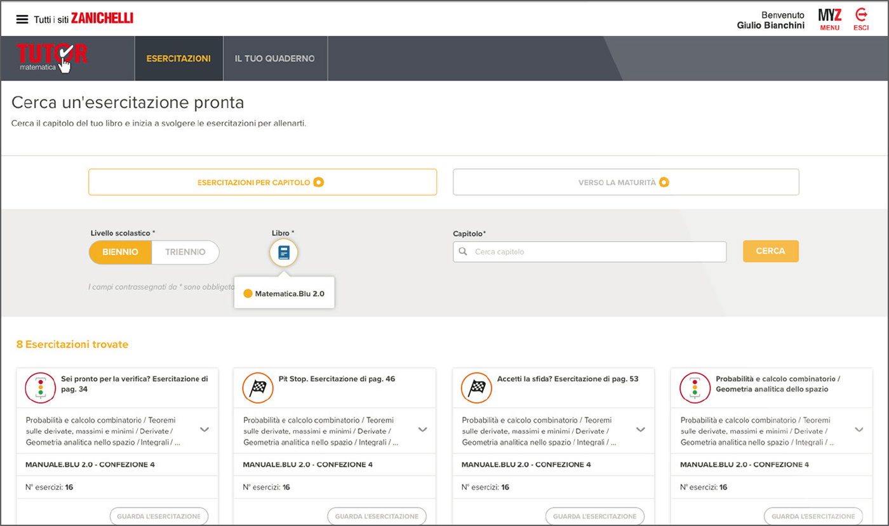Click title 'Pit Stop. Esercitazione di pag. 46'
Image resolution: width=889 pixels, height=526 pixels.
[337, 379]
